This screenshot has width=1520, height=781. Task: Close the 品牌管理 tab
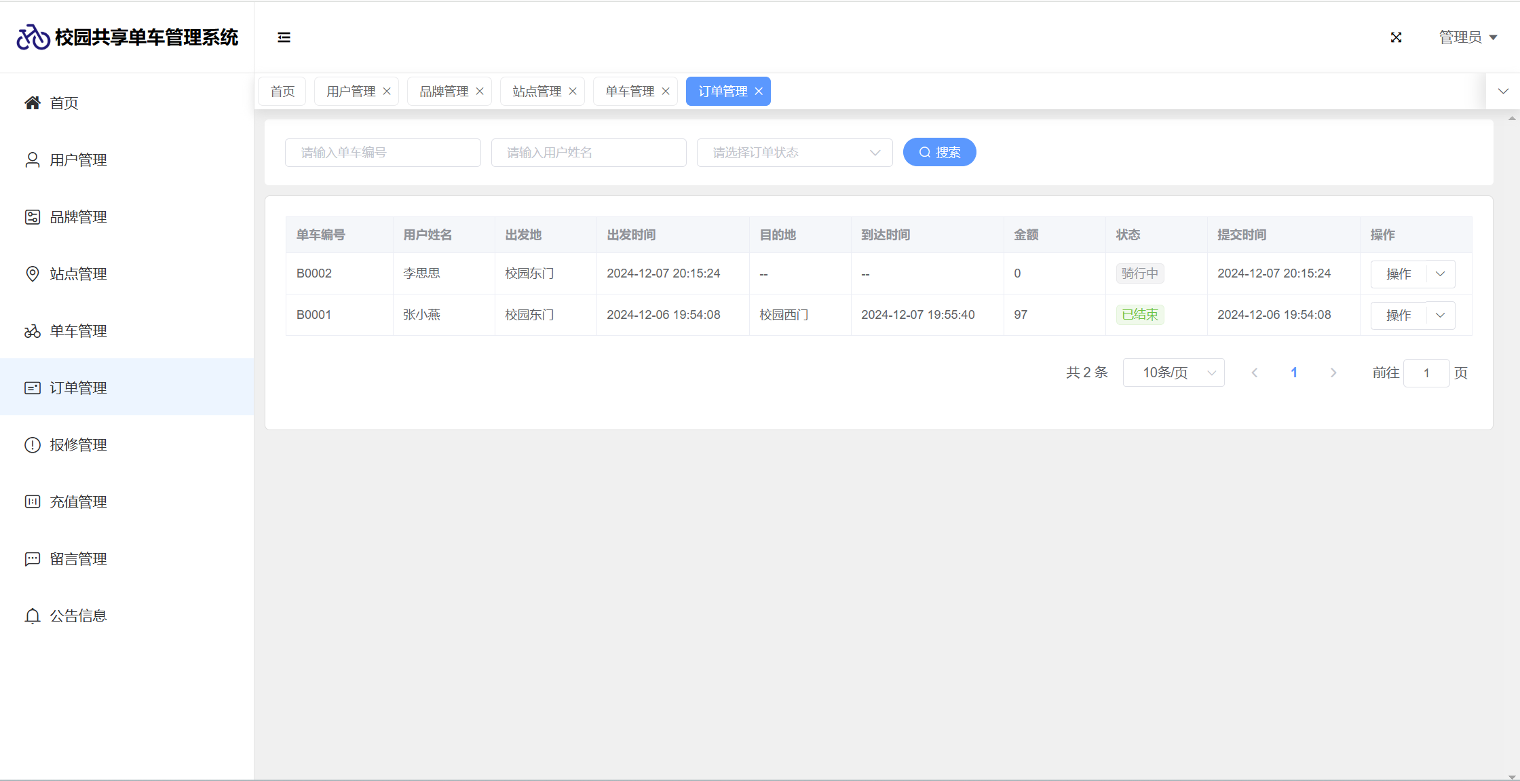pos(480,92)
